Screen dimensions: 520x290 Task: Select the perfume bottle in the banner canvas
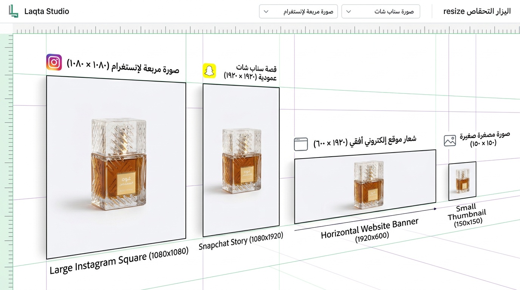(x=368, y=185)
